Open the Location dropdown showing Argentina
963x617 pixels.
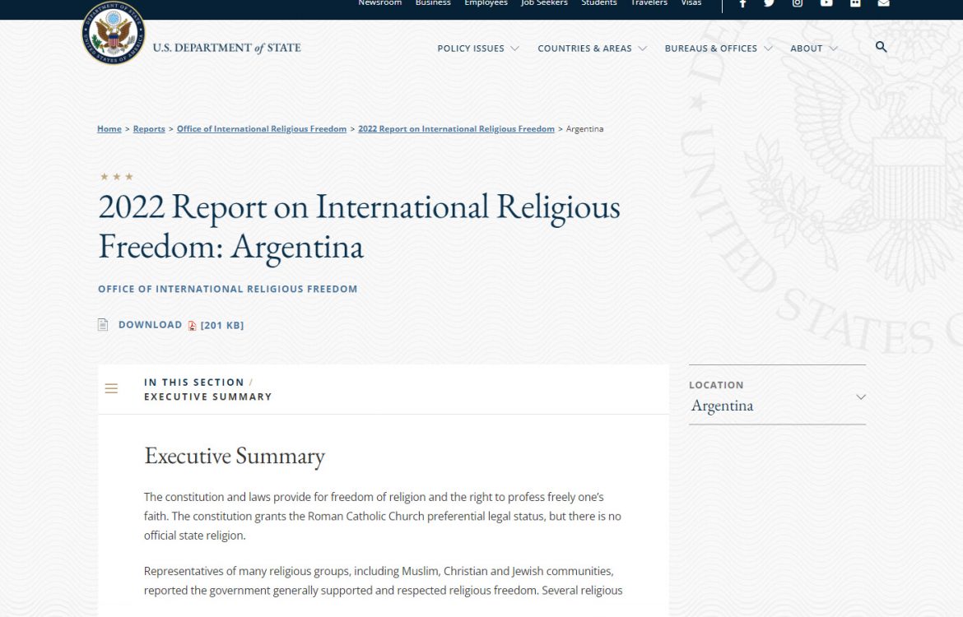[777, 405]
